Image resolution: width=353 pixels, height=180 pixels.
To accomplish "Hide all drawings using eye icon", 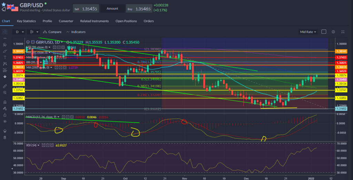I will (4, 122).
